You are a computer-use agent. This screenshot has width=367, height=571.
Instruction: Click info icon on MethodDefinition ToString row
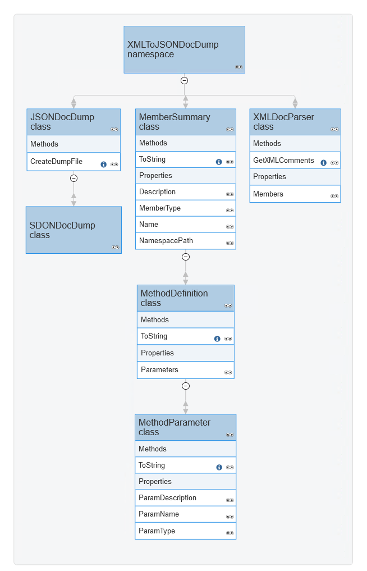217,339
